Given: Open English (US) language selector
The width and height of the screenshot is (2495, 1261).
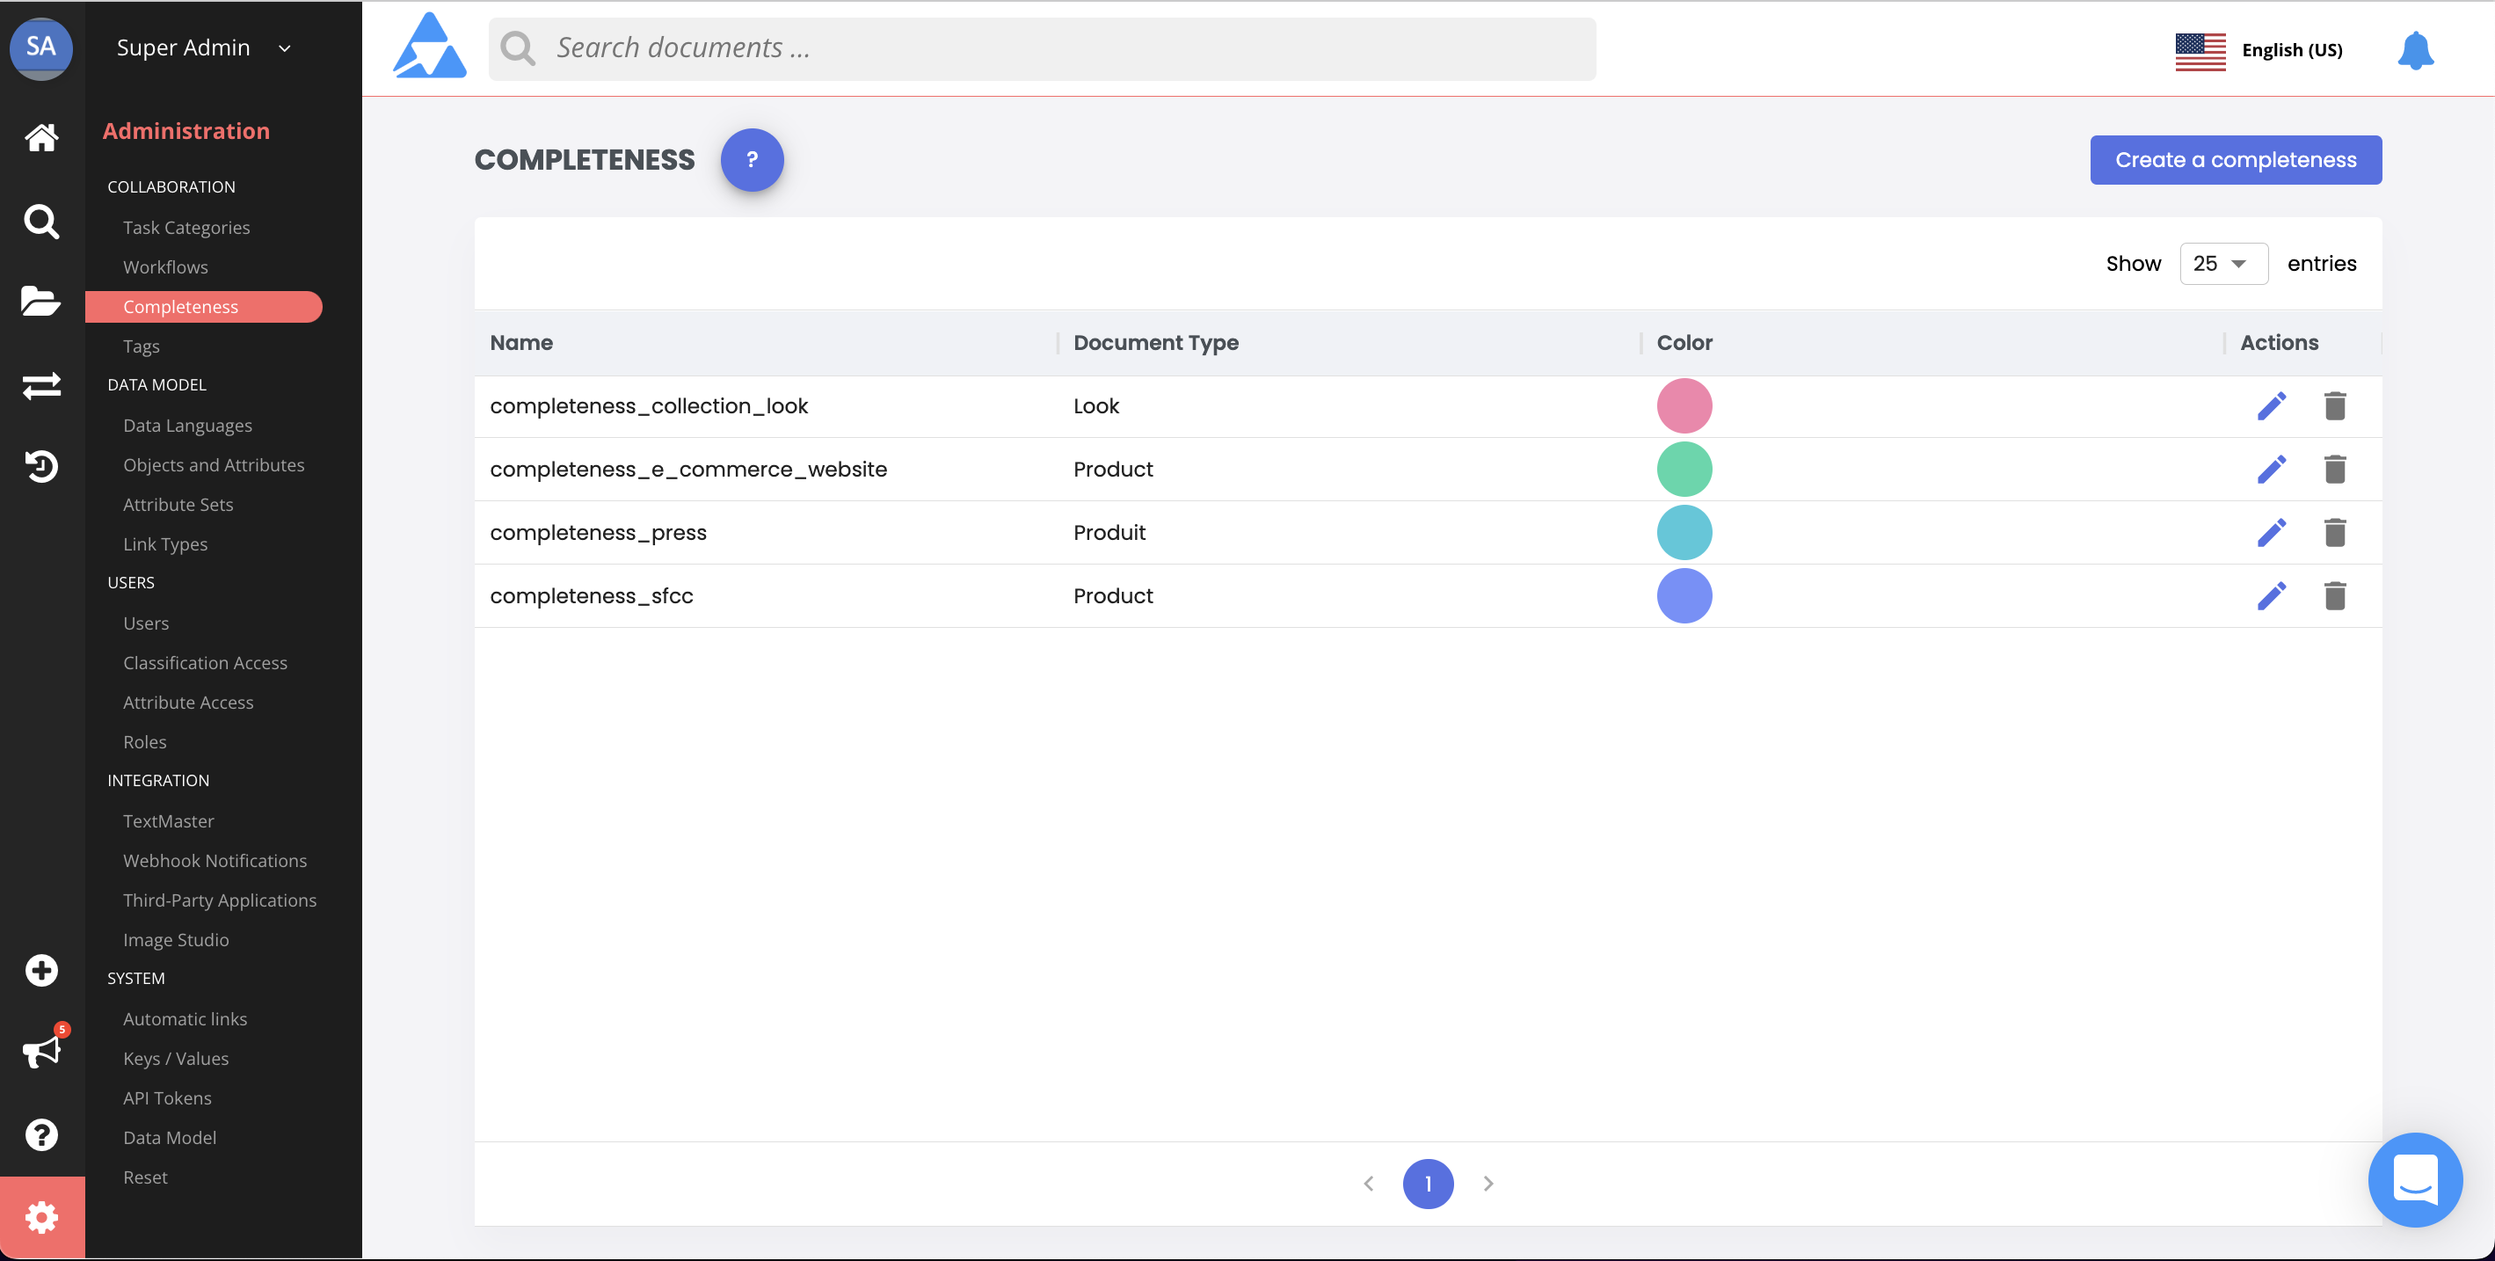Looking at the screenshot, I should [2292, 50].
